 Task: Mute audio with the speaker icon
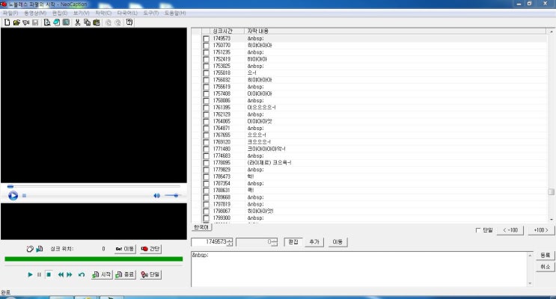pos(156,196)
